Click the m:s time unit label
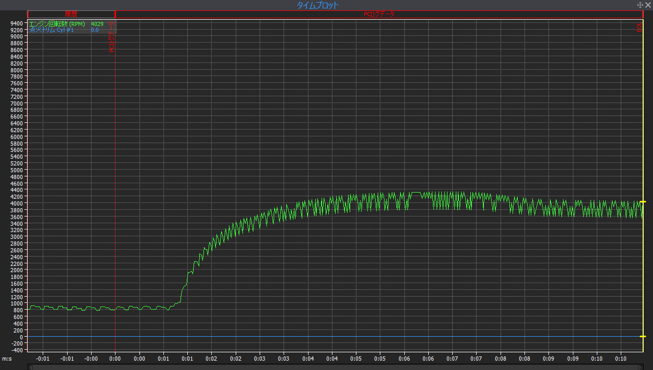Screen dimensions: 653x370 coord(7,359)
